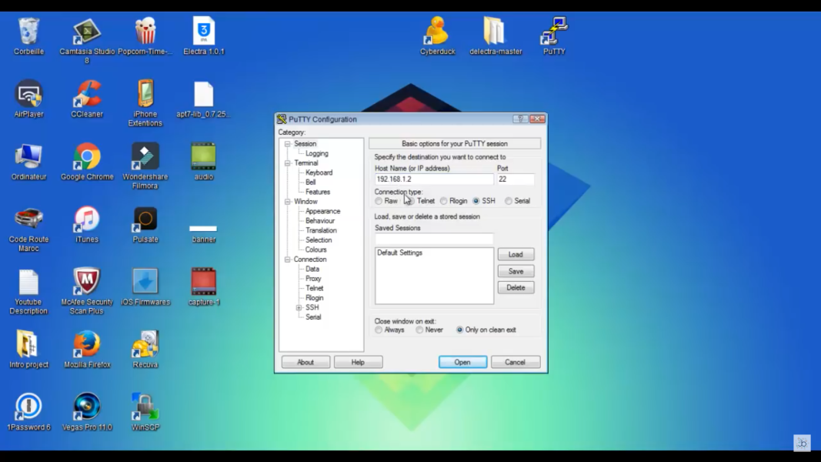Image resolution: width=821 pixels, height=462 pixels.
Task: Select the Corbeille recycle bin icon
Action: [28, 33]
